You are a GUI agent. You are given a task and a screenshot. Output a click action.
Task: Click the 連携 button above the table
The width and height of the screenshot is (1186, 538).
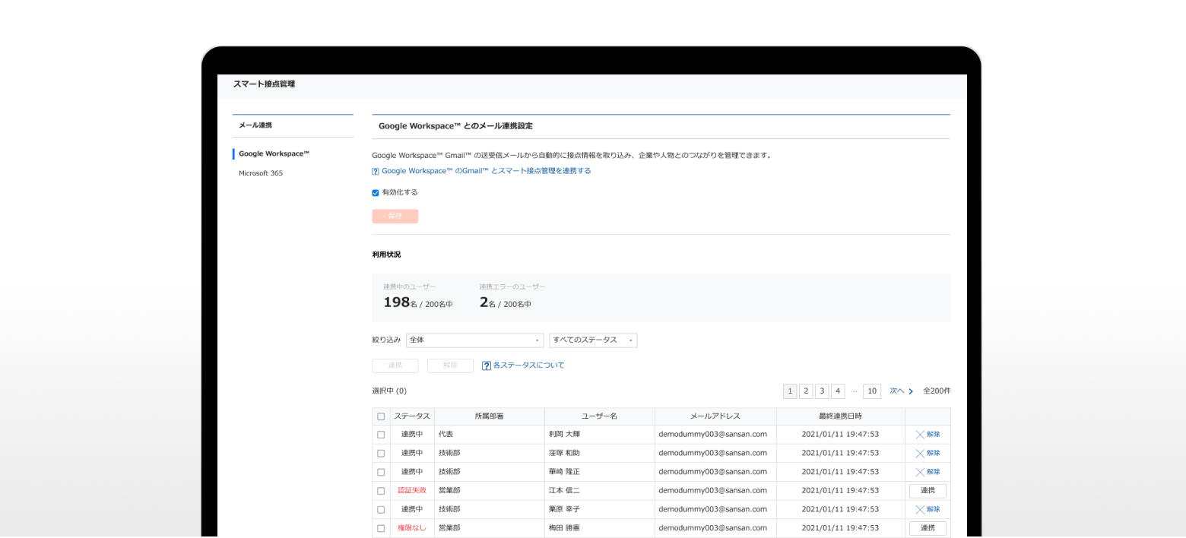[395, 366]
